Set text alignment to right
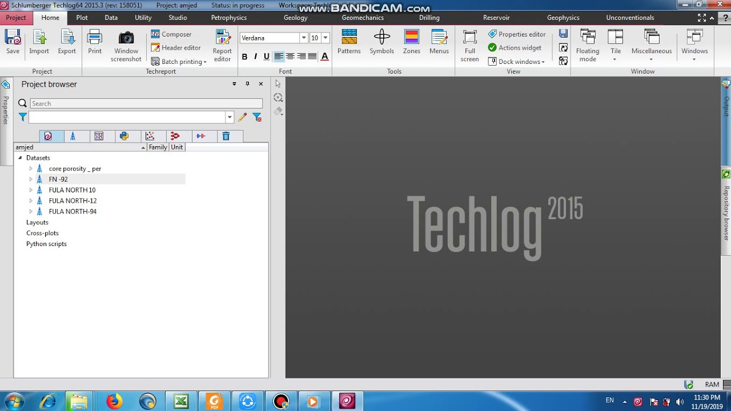 301,57
